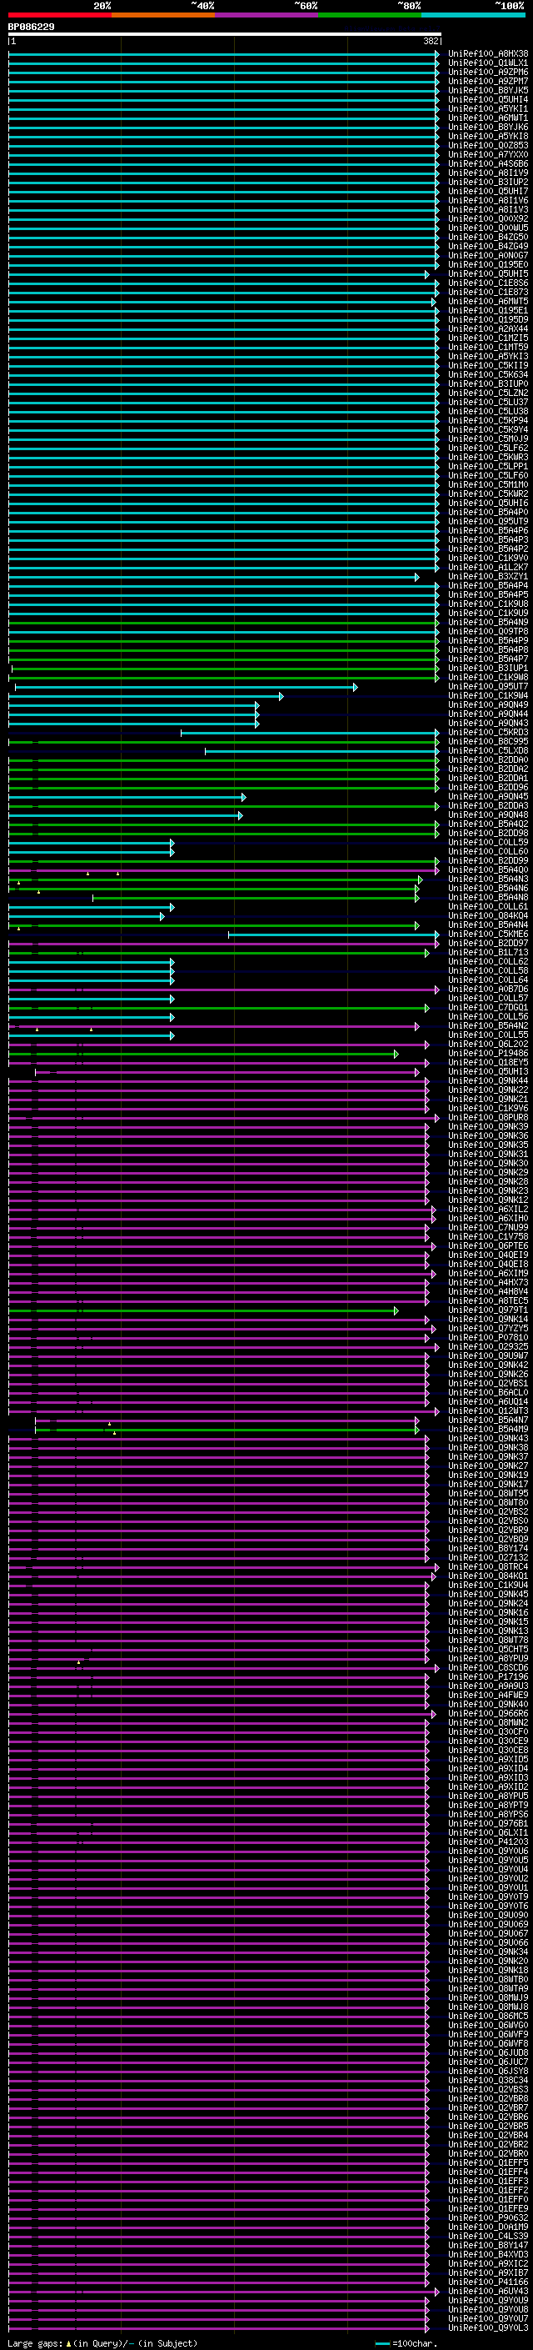
Task: Select the UniRef100_B4ZG50 label
Action: [488, 238]
